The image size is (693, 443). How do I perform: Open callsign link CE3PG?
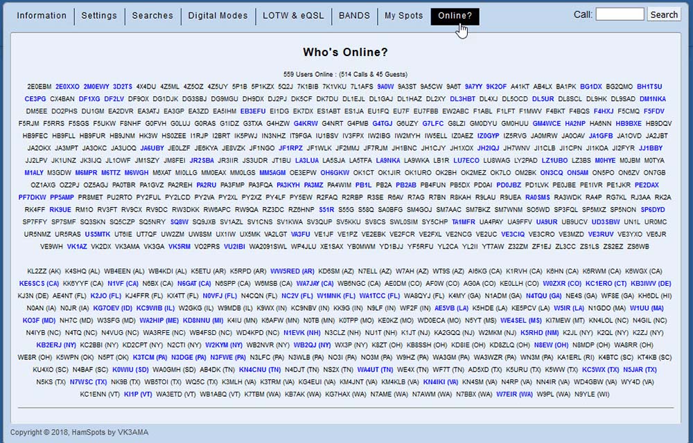[x=35, y=99]
